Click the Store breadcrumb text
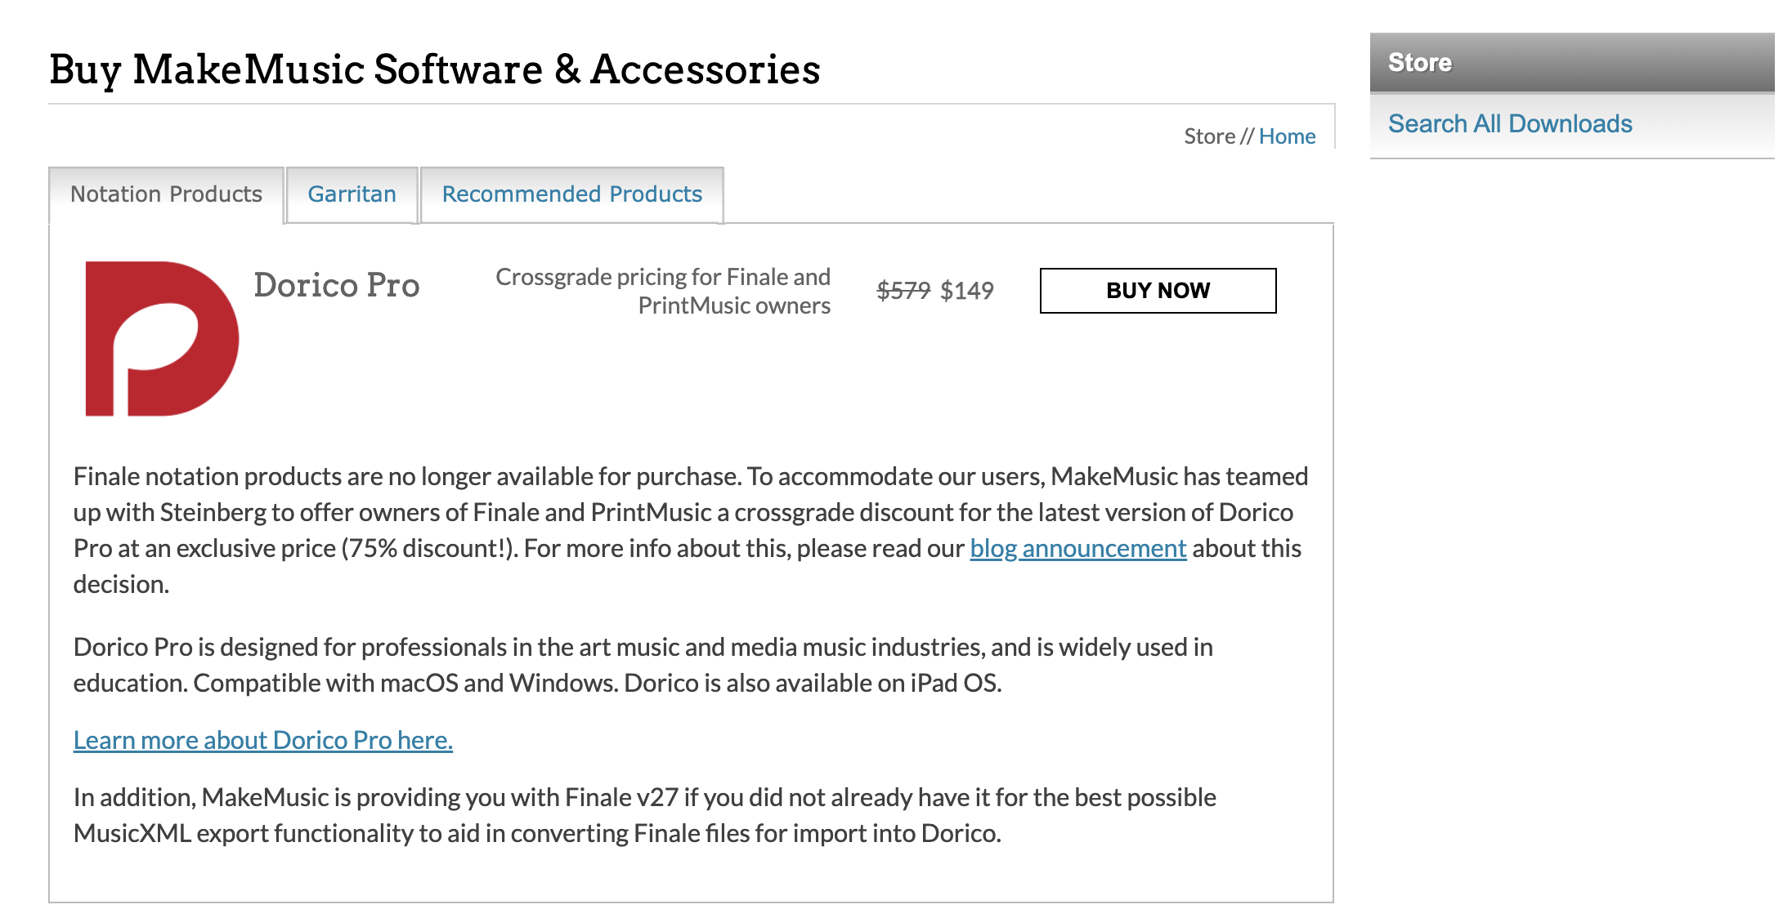 (x=1209, y=136)
